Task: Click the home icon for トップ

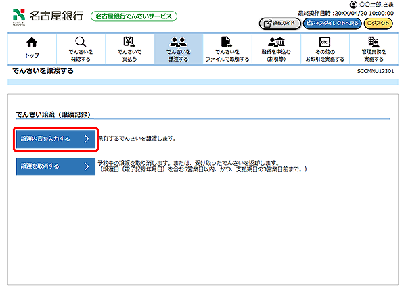Action: click(x=31, y=43)
